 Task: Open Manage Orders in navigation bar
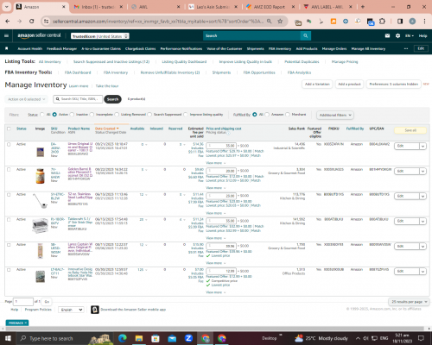334,48
